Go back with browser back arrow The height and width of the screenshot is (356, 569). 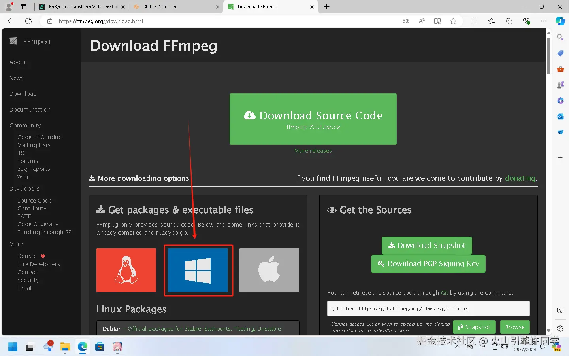[x=11, y=21]
